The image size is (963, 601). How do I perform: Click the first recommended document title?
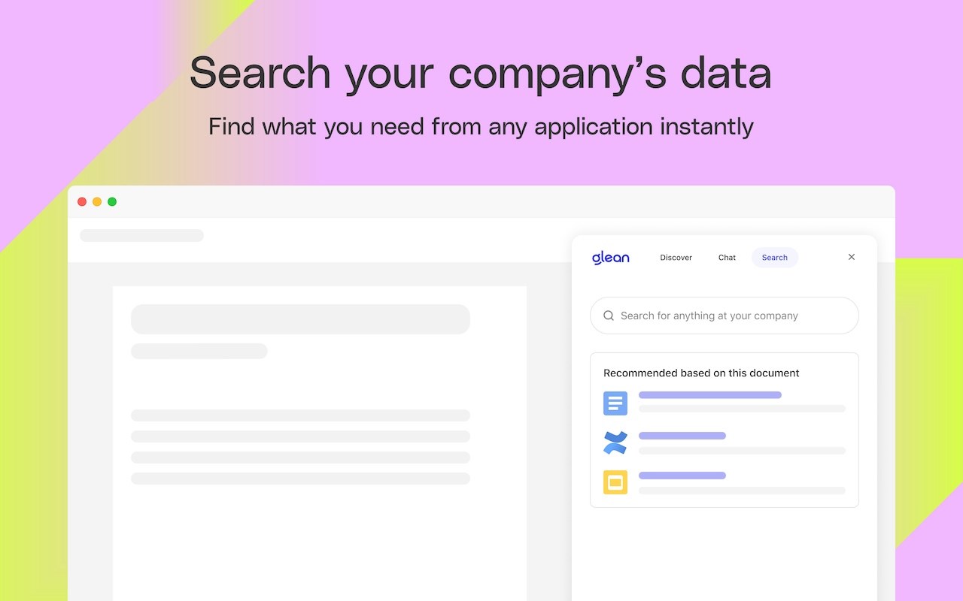coord(709,395)
